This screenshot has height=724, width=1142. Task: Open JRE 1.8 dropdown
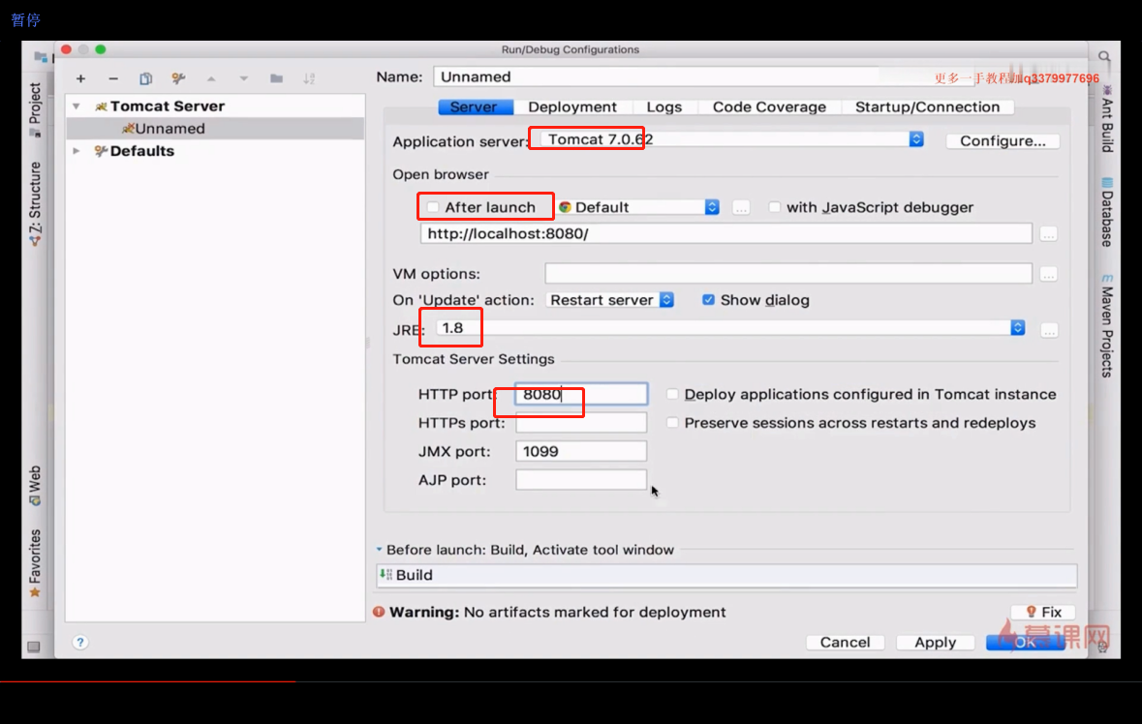1017,328
